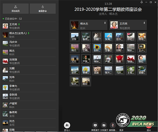Image resolution: width=158 pixels, height=132 pixels.
Task: Click 田聪 avatar thumbnail in video grid
Action: (119, 48)
